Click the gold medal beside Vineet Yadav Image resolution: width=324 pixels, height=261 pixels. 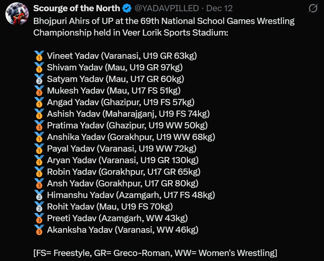point(39,56)
